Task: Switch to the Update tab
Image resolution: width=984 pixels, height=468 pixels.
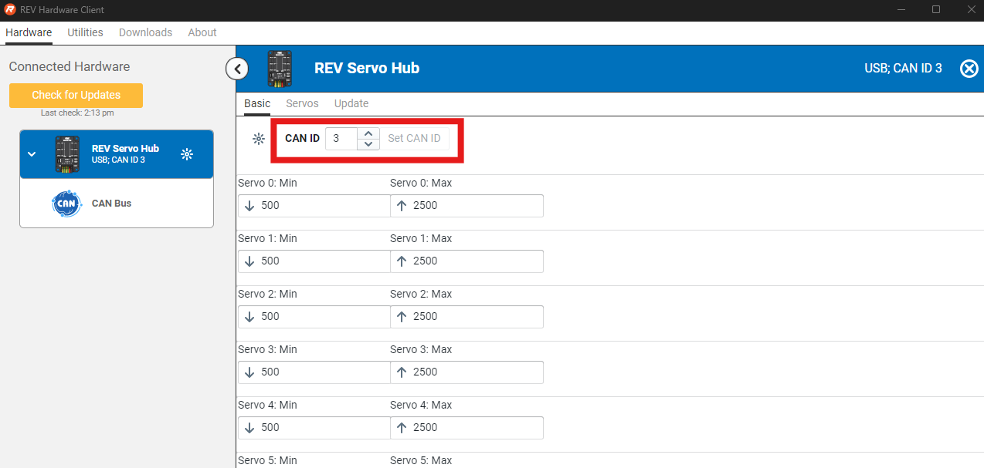Action: [x=351, y=103]
